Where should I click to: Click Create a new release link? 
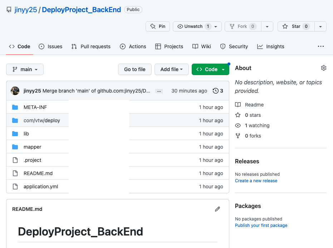point(256,181)
